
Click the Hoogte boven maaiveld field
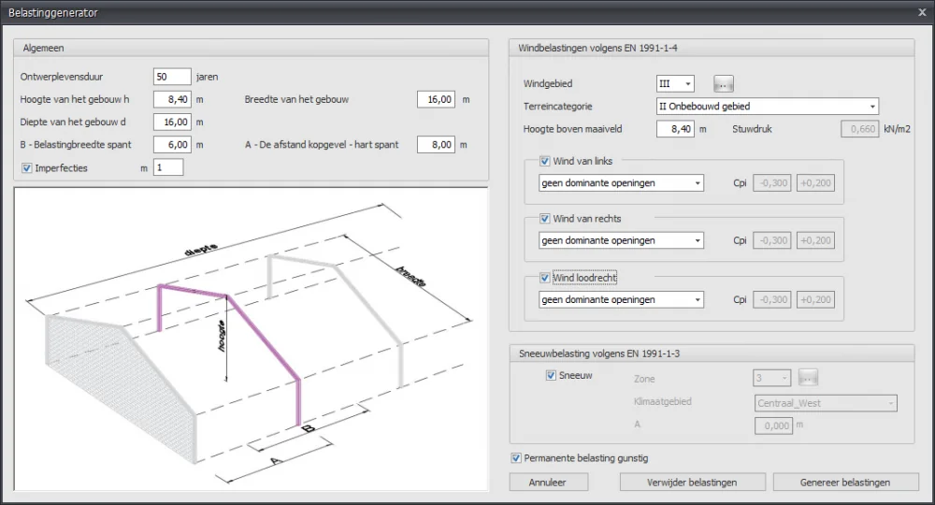(675, 129)
